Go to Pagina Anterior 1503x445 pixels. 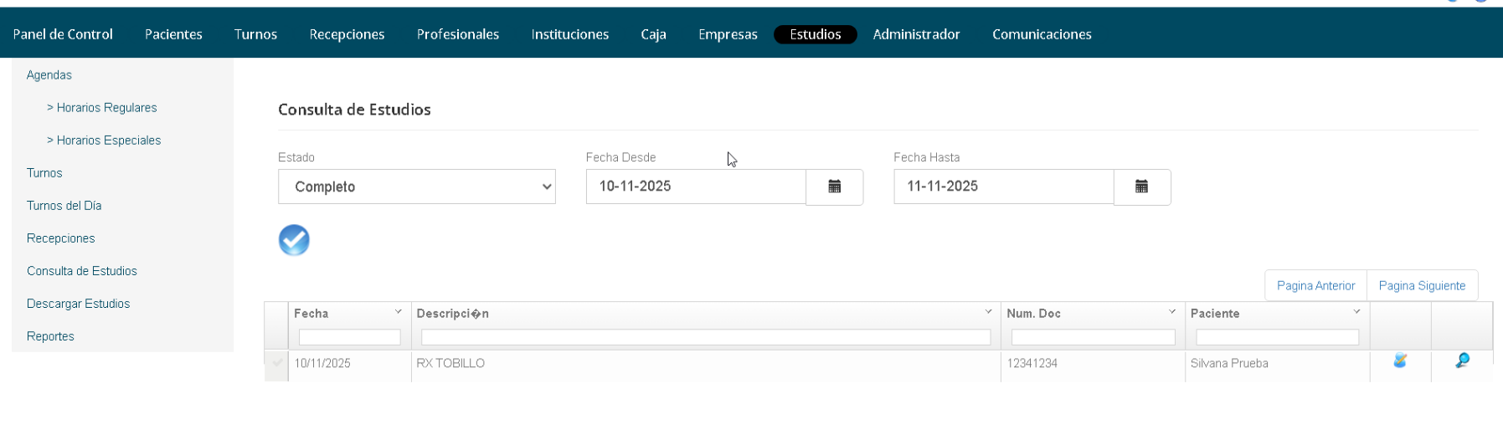click(x=1315, y=285)
